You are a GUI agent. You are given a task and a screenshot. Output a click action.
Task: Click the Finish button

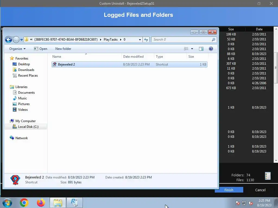[x=229, y=190]
